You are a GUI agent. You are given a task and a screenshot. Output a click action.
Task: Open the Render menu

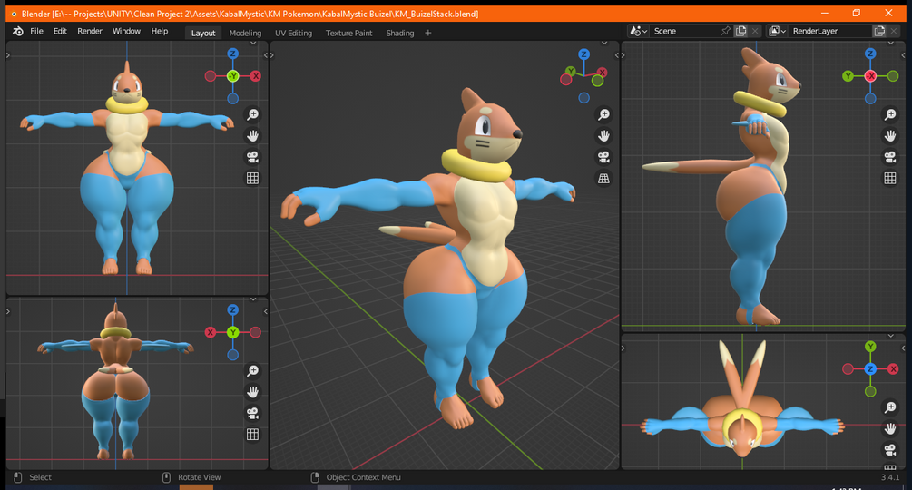(x=90, y=32)
